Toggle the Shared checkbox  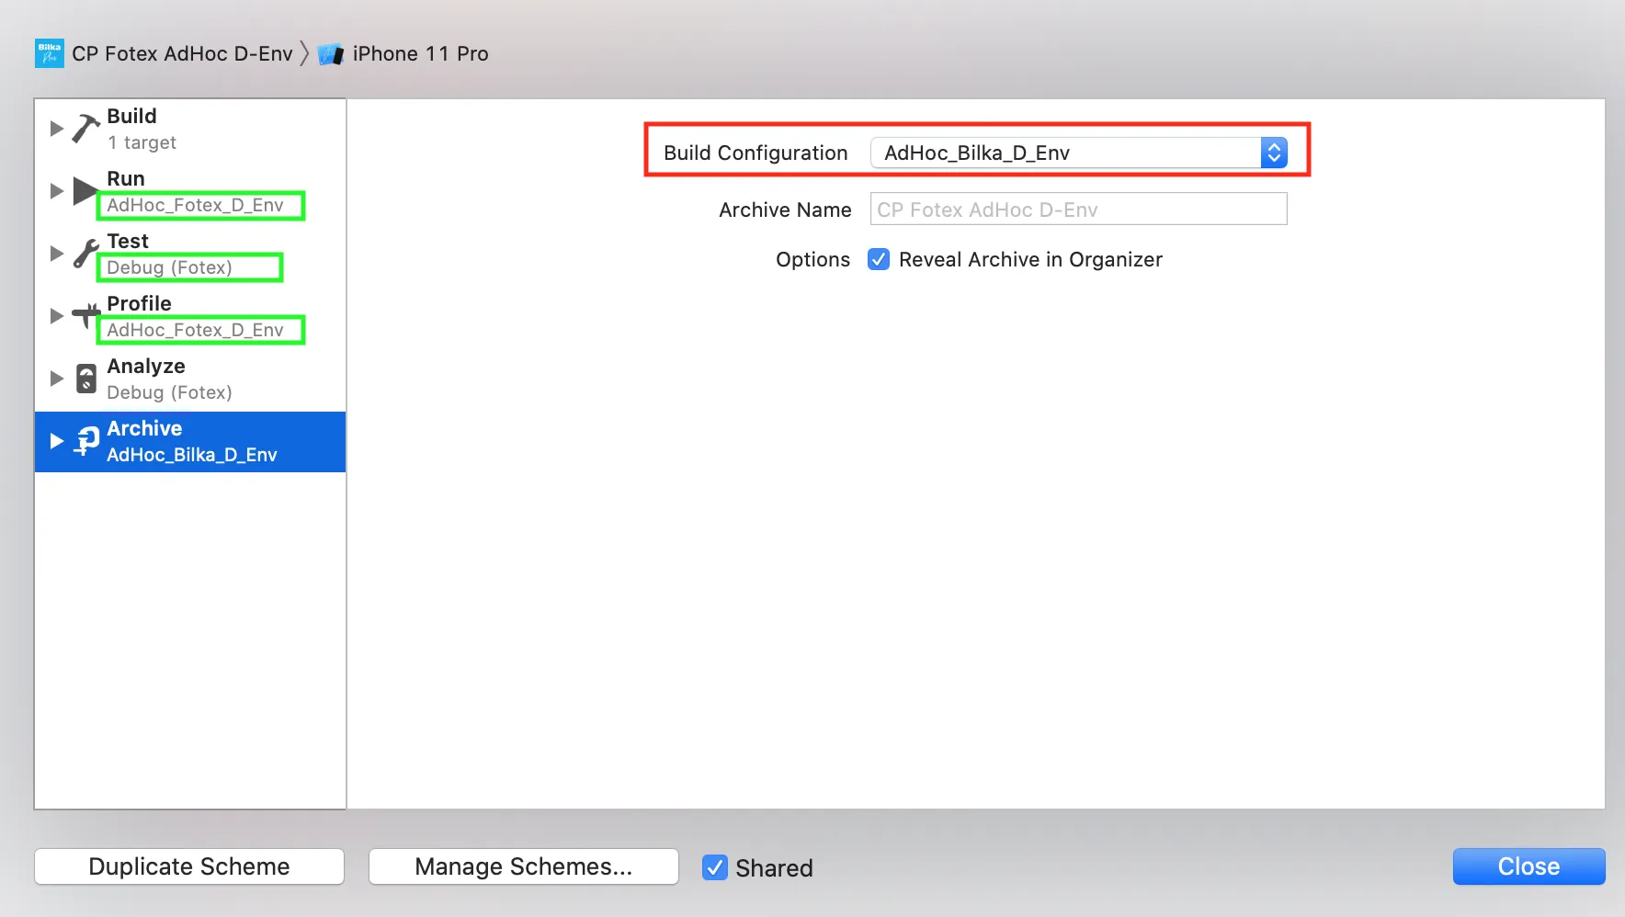[x=715, y=867]
